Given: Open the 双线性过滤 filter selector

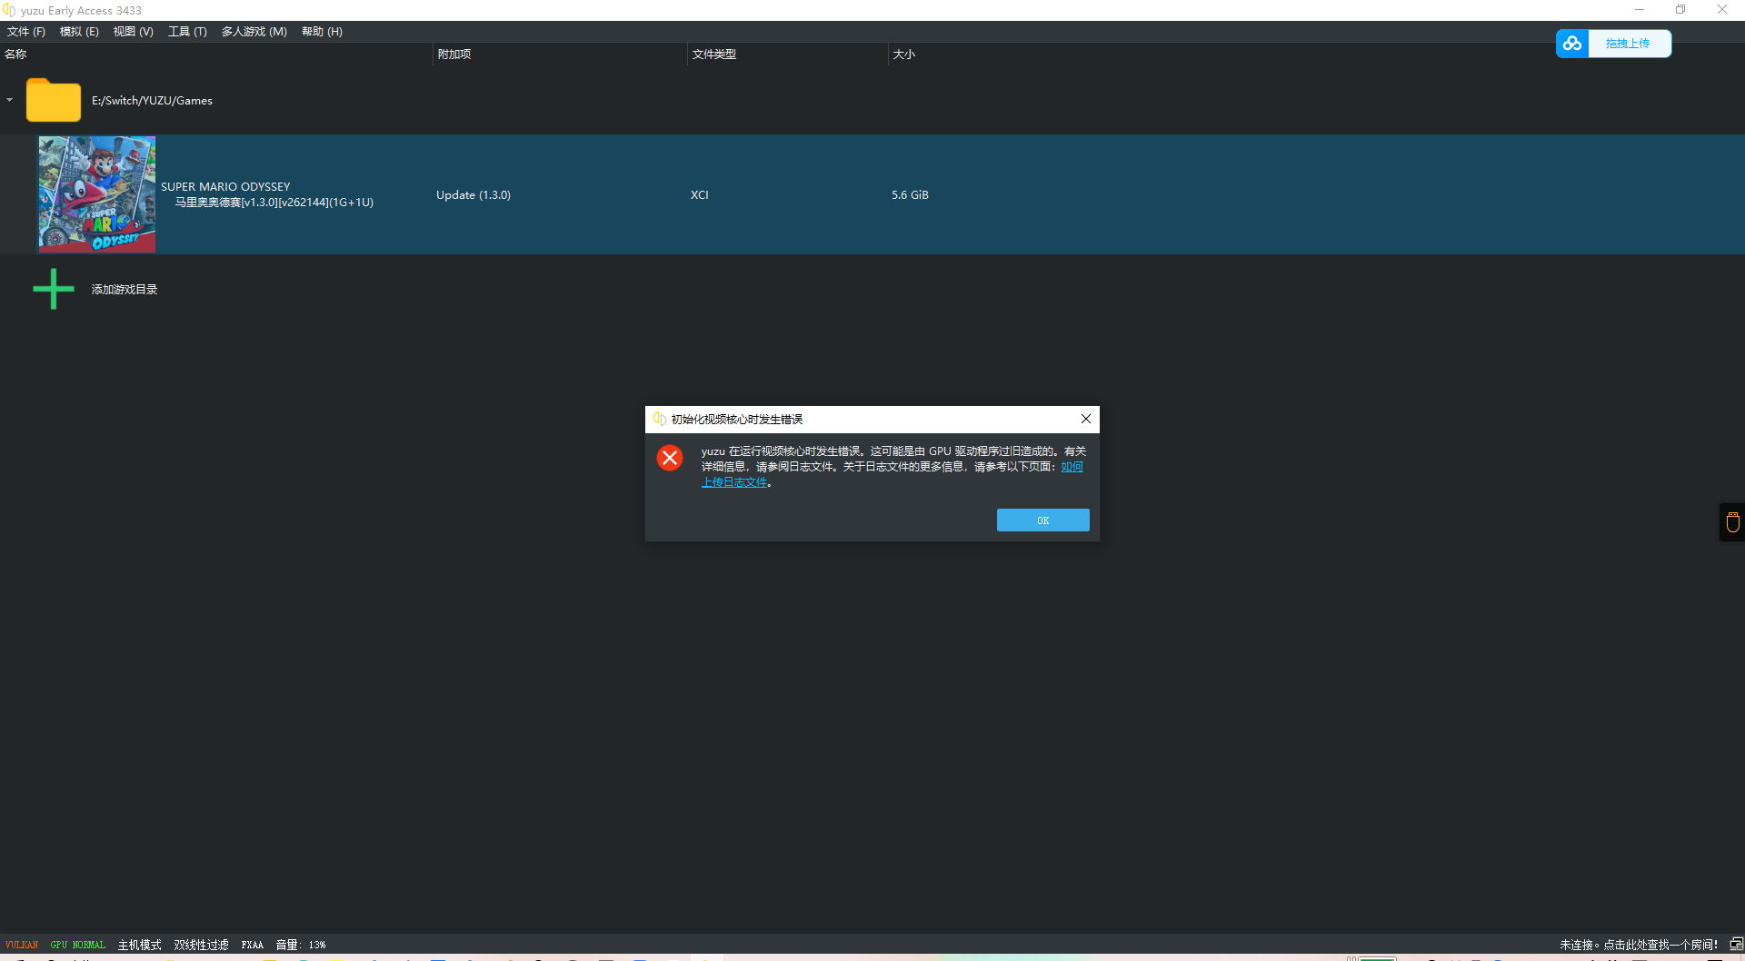Looking at the screenshot, I should [201, 945].
